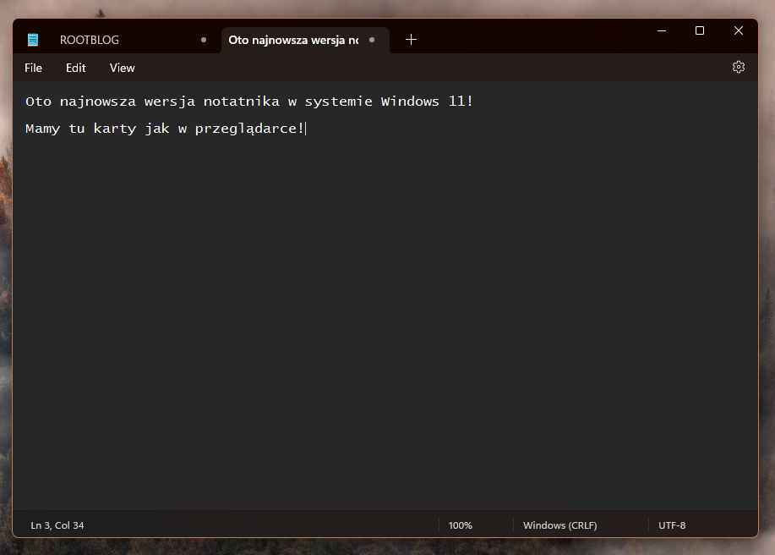Open the Edit menu
Viewport: 775px width, 555px height.
76,68
